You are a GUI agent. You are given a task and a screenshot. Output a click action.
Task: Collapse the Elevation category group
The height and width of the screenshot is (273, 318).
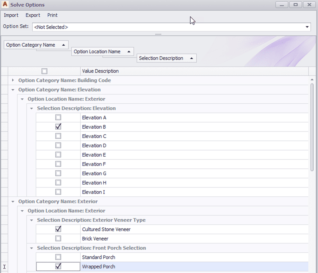[x=12, y=90]
